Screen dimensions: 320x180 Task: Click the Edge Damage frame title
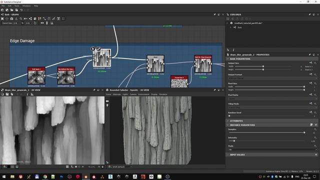22,41
